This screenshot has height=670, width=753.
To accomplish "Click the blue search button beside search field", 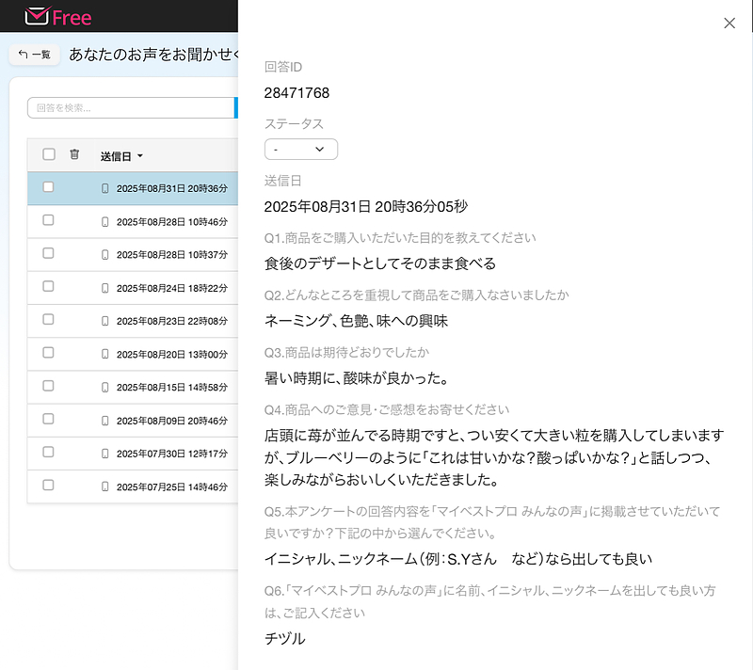I will pyautogui.click(x=235, y=108).
